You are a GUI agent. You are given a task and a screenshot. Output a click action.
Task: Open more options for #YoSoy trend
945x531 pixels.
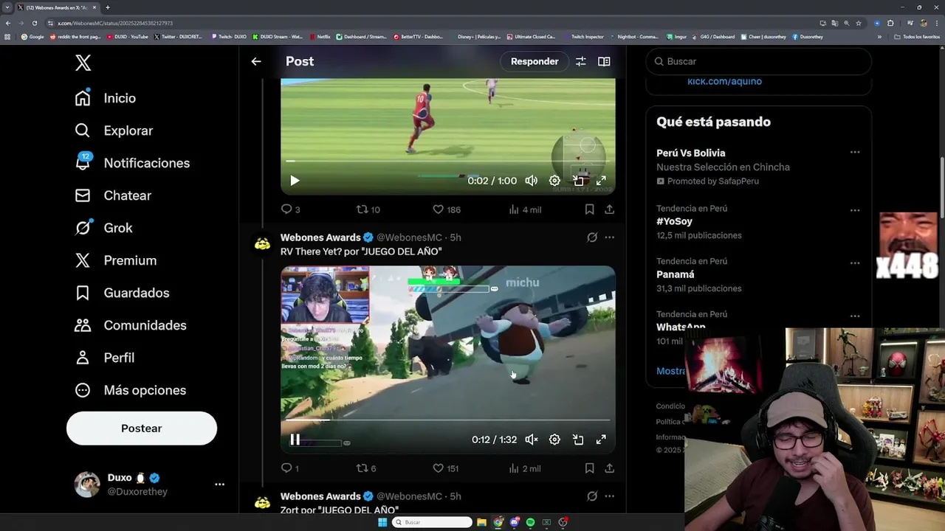855,210
